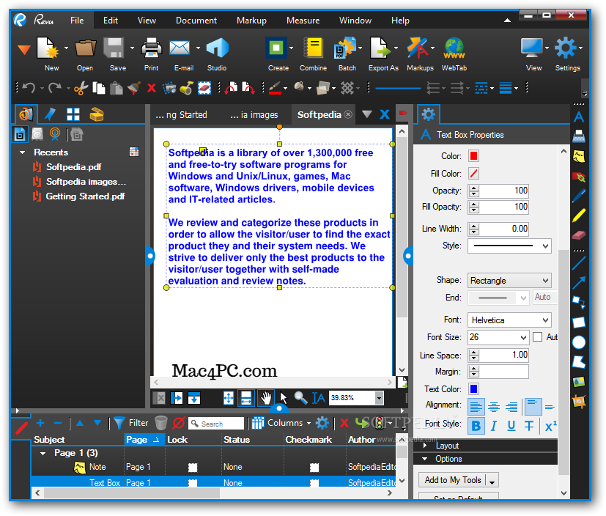This screenshot has height=516, width=606.
Task: Open the line Style dropdown
Action: click(509, 246)
